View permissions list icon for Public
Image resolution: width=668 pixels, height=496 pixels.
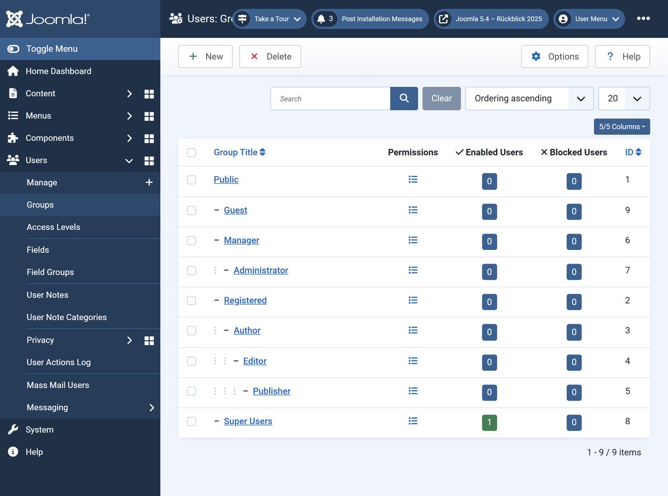413,179
